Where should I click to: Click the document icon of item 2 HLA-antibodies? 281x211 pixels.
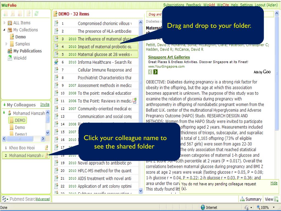point(56,31)
